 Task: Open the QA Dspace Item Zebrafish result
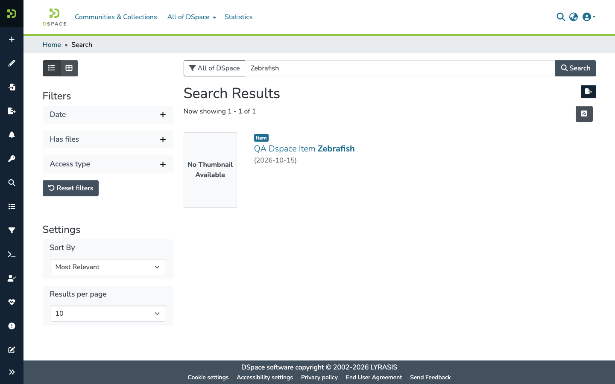point(304,148)
